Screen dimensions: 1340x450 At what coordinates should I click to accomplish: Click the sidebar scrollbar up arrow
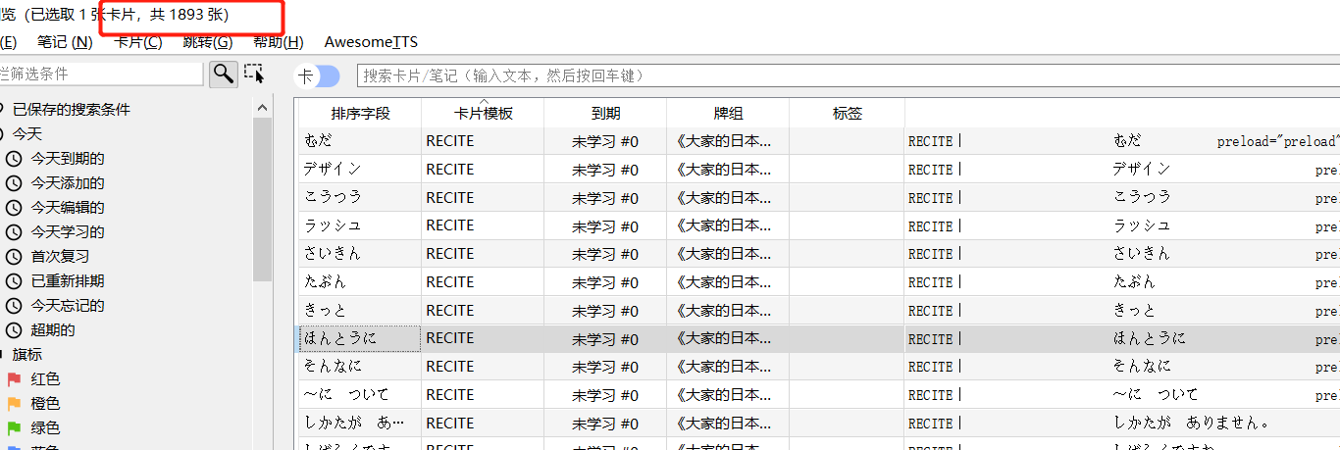262,108
